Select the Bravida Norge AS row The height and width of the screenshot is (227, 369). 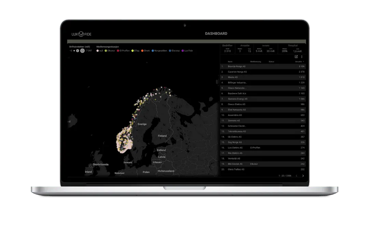click(x=263, y=66)
